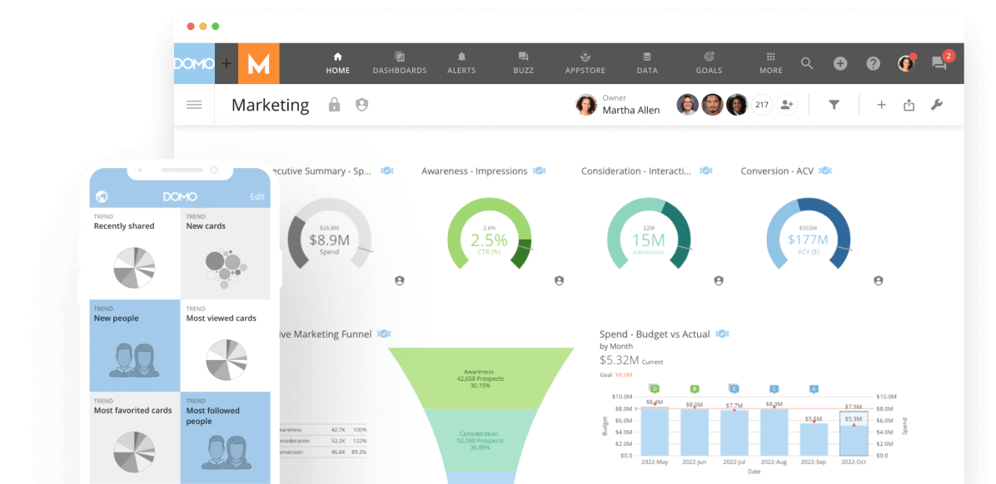
Task: Open the hamburger menu beside Marketing
Action: (194, 105)
